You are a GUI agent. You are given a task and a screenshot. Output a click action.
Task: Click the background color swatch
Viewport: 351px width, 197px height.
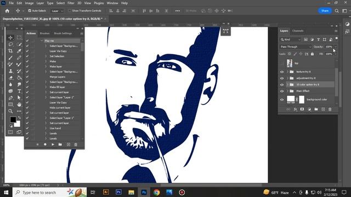coord(18,124)
